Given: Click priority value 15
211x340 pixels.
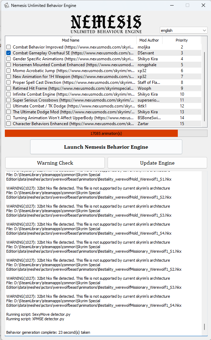Looking at the screenshot, I should point(182,124).
